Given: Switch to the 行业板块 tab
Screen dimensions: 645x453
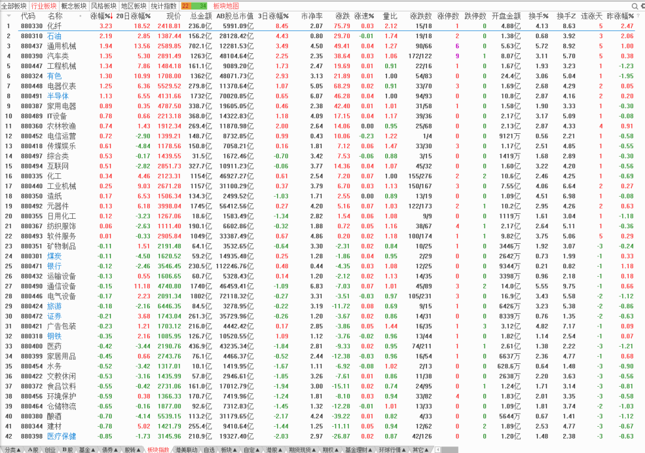Looking at the screenshot, I should point(44,6).
